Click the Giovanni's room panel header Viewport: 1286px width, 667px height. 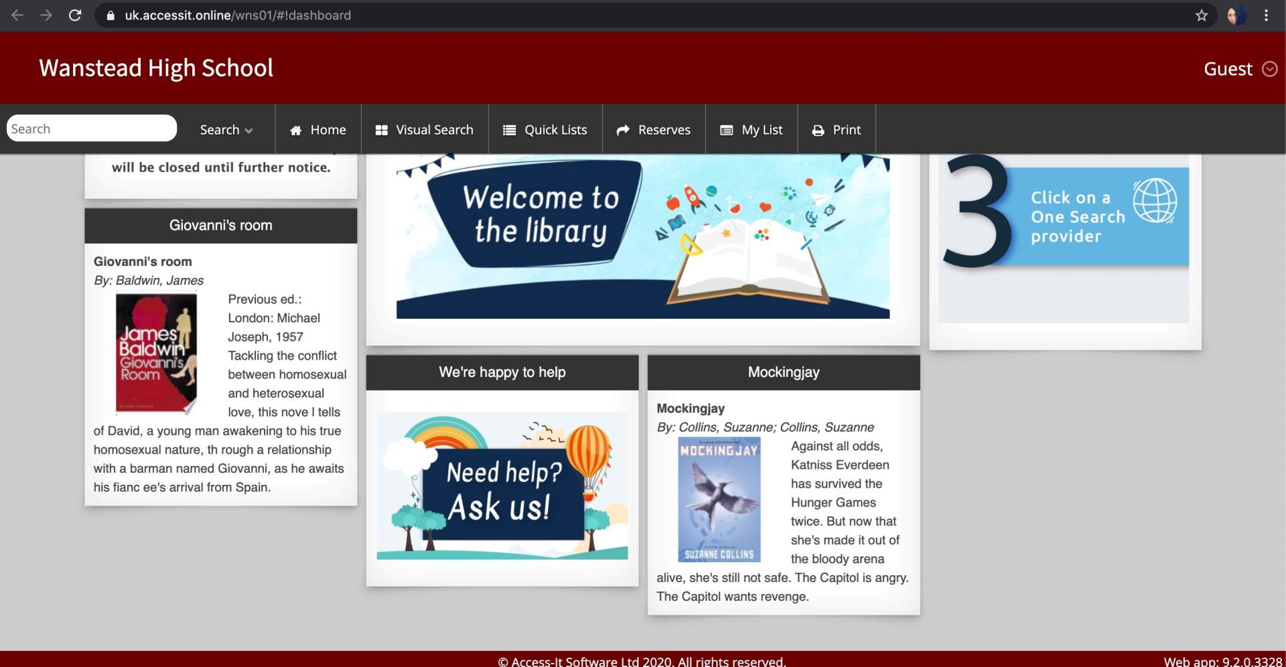coord(220,225)
